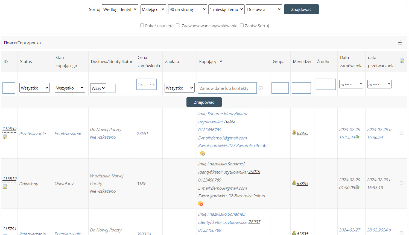Expand the 90 na stronę dropdown
409x235 pixels.
point(188,9)
